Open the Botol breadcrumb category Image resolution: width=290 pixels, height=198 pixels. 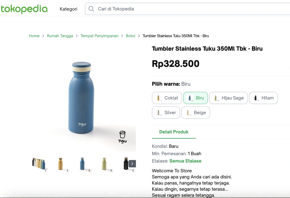click(x=130, y=36)
